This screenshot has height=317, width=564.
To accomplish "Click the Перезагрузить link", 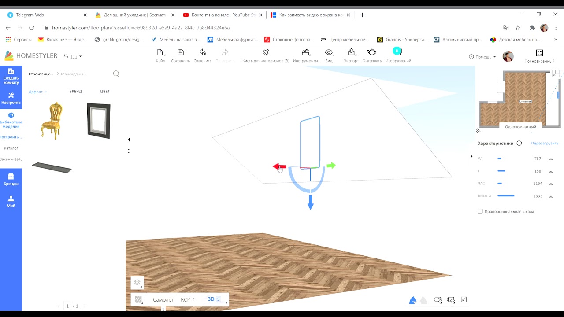I will point(545,144).
